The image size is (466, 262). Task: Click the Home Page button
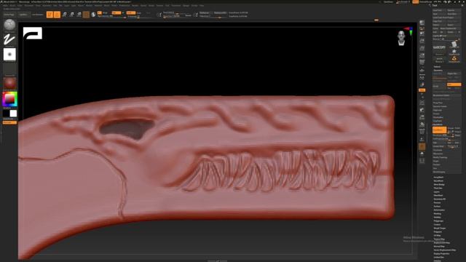(9, 15)
